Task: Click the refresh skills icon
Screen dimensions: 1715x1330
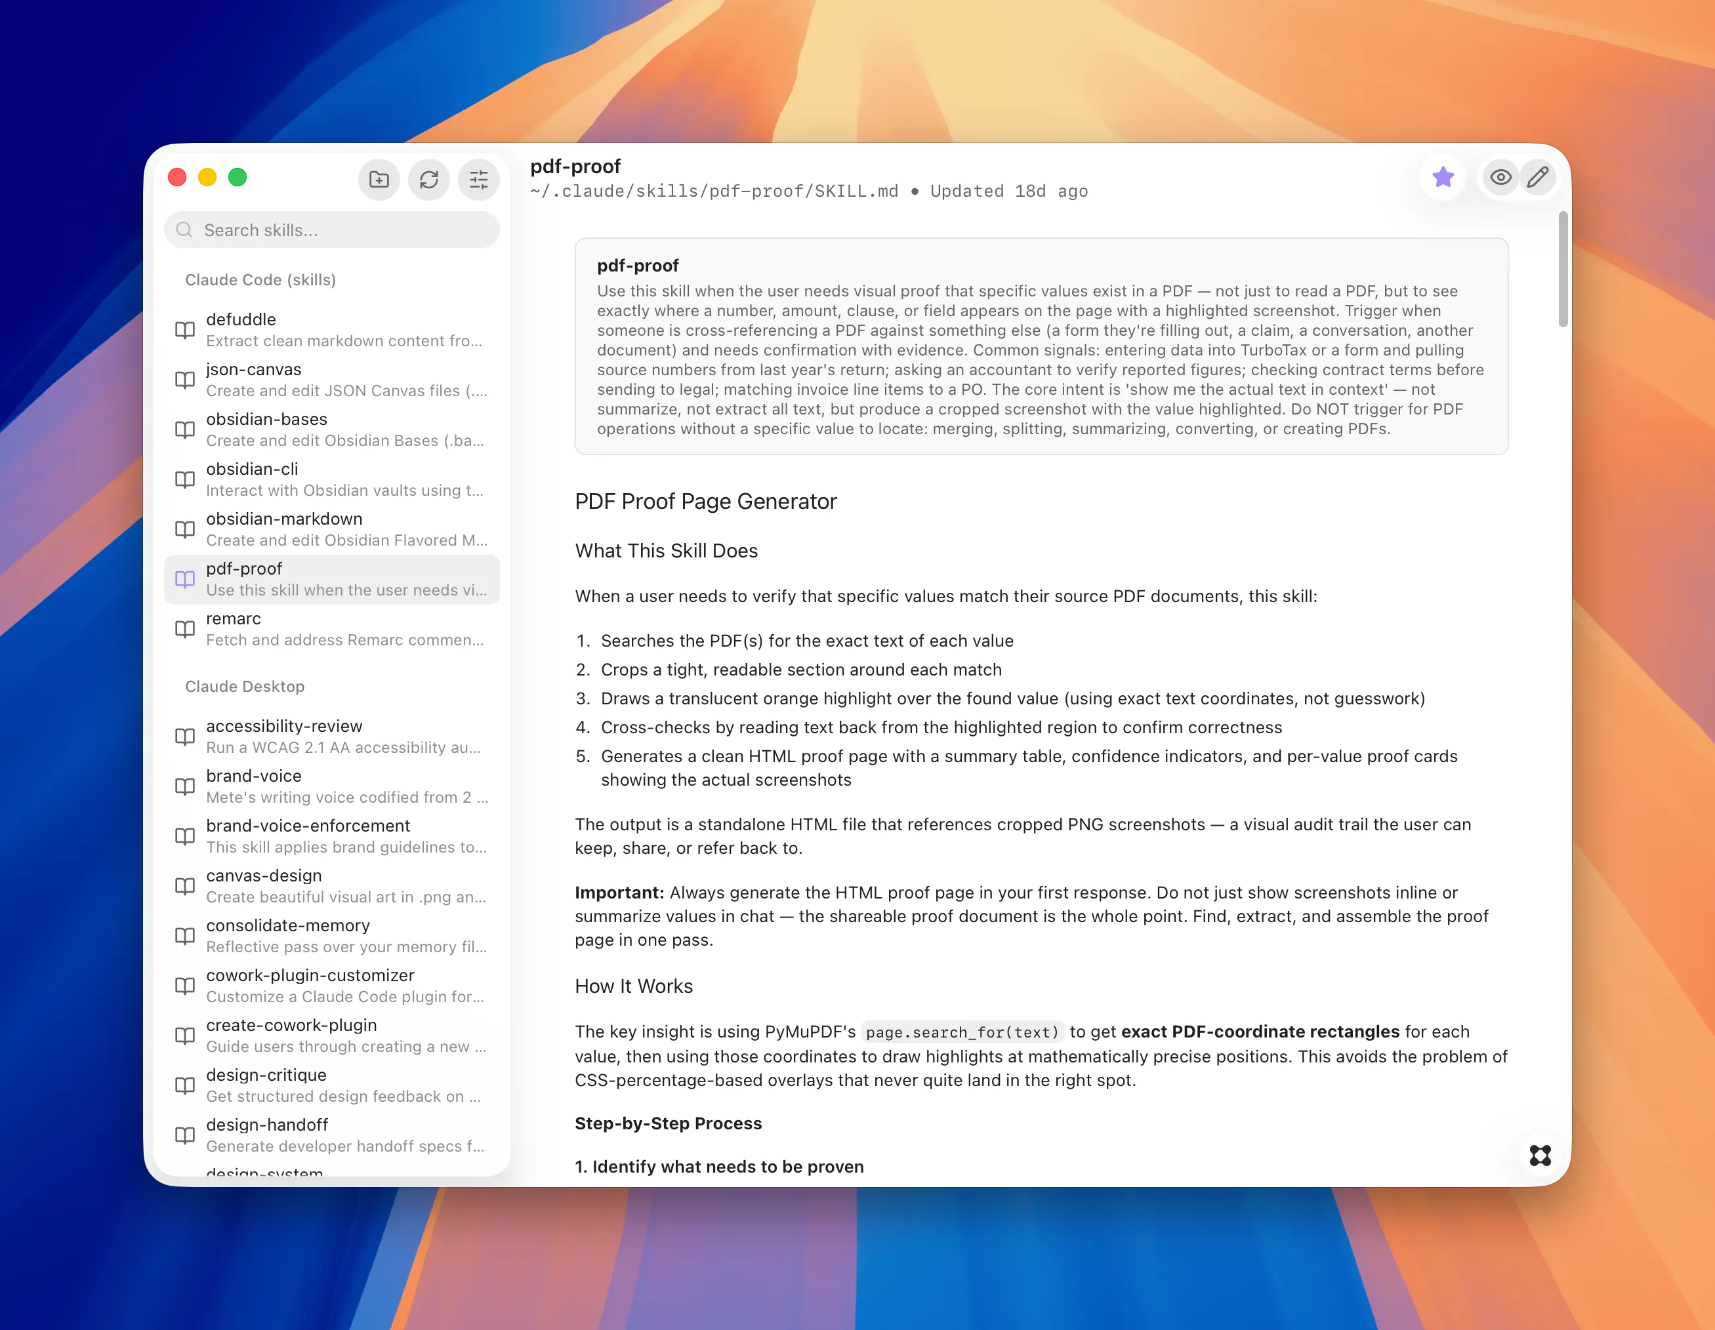Action: tap(429, 180)
